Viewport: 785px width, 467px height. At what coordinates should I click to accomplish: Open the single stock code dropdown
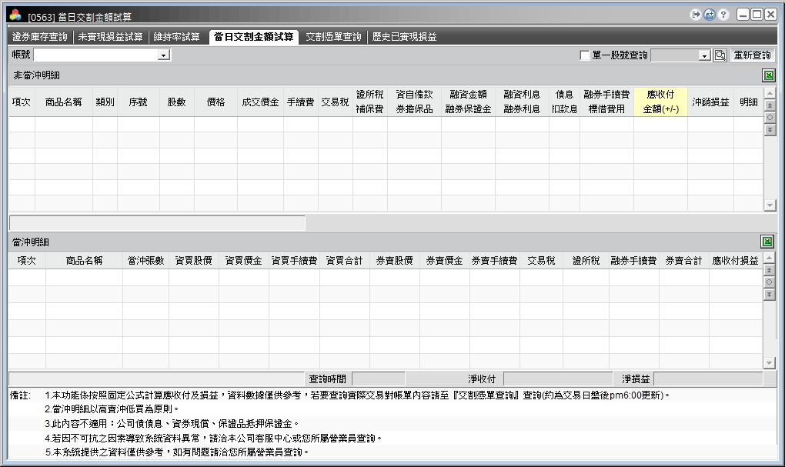coord(704,55)
